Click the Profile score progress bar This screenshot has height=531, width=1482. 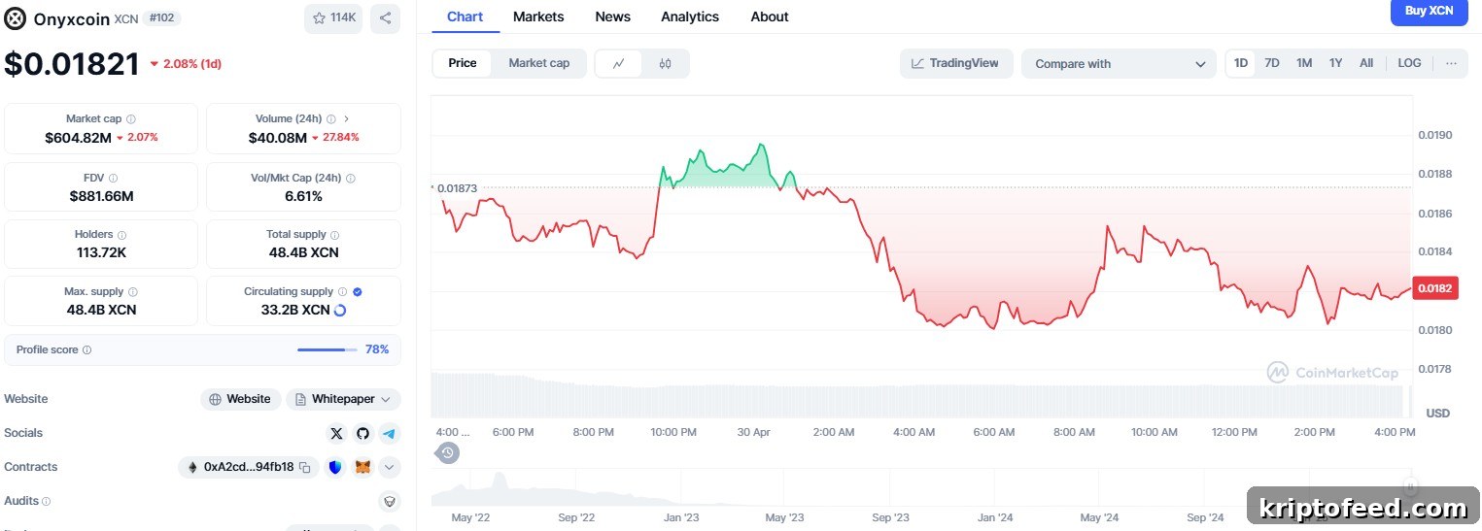pos(327,349)
